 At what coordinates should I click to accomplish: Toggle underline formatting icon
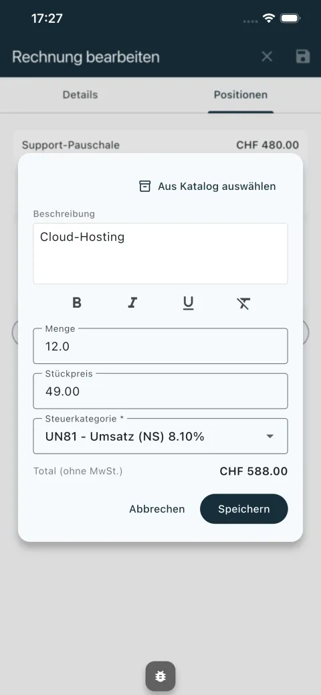click(189, 303)
